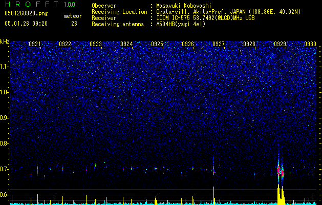Click the 0926 time marker
The width and height of the screenshot is (322, 205).
tap(188, 44)
